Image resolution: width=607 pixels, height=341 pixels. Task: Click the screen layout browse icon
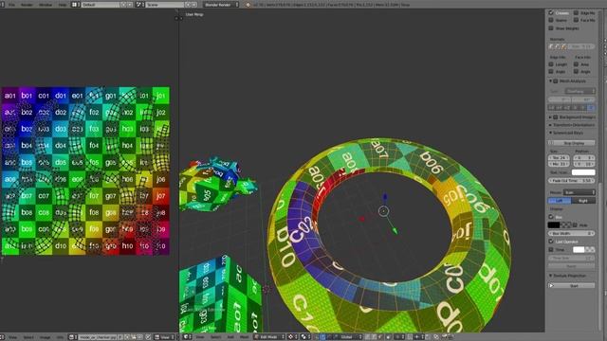pos(75,5)
